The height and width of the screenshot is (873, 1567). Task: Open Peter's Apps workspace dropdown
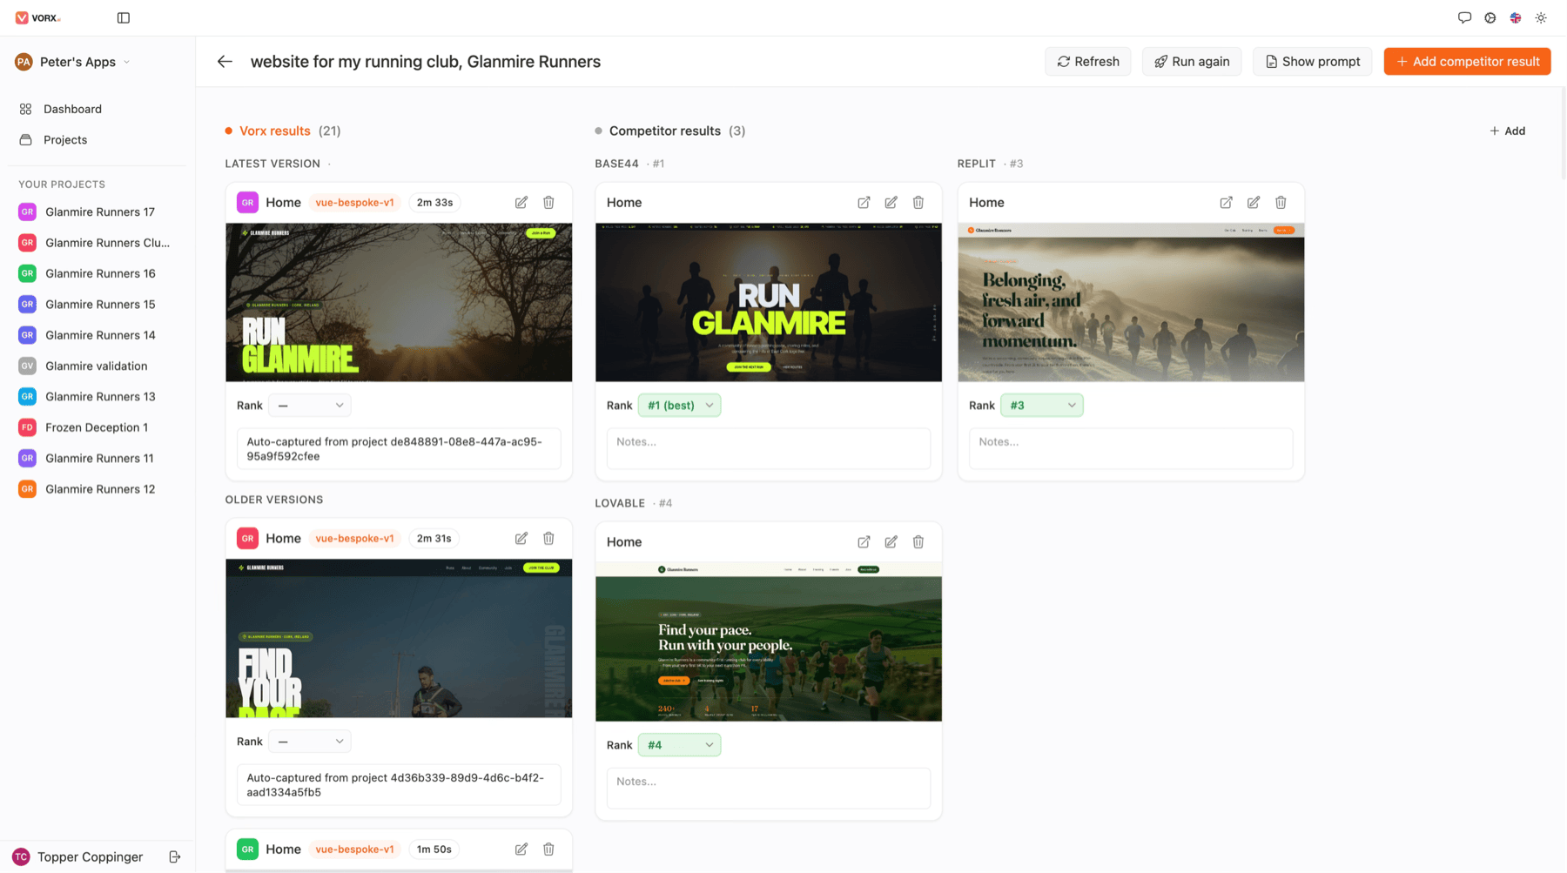(73, 62)
